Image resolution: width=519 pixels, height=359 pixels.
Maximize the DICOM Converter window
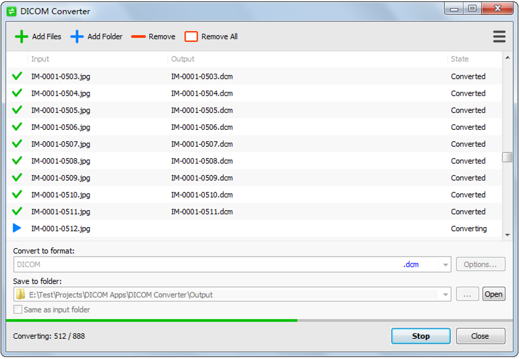pos(472,8)
